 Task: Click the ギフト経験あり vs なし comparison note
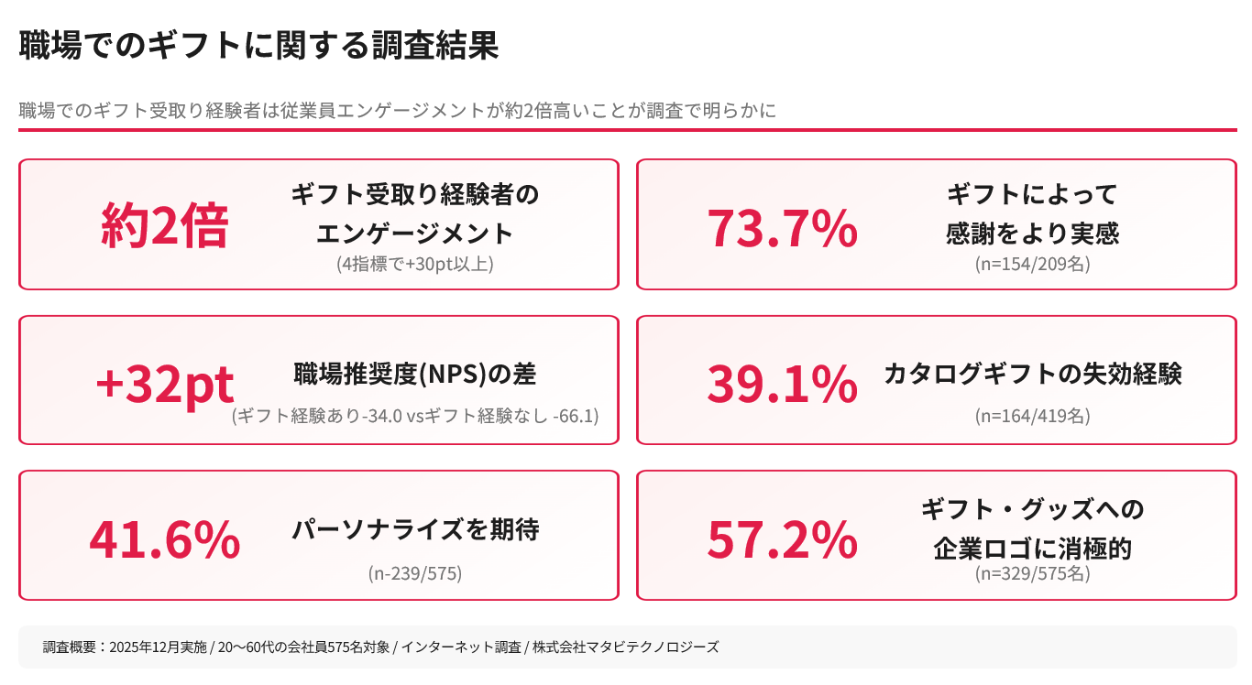(x=415, y=416)
